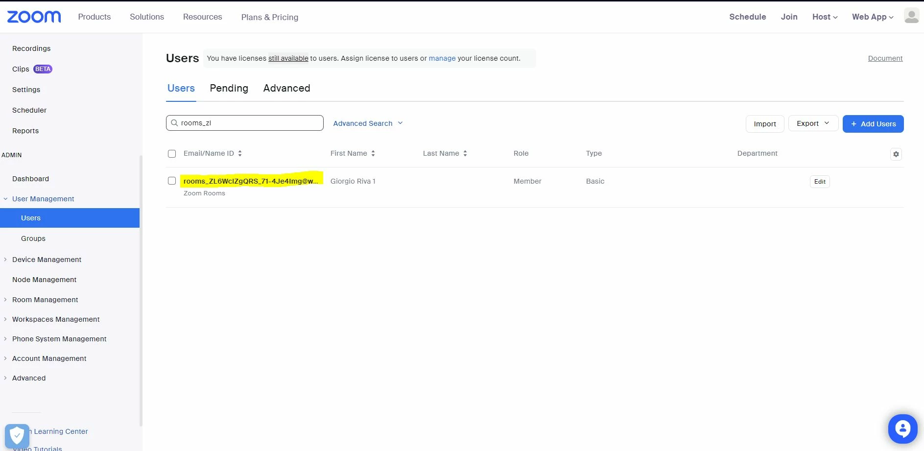This screenshot has height=451, width=924.
Task: Open Settings in the sidebar
Action: click(x=26, y=90)
